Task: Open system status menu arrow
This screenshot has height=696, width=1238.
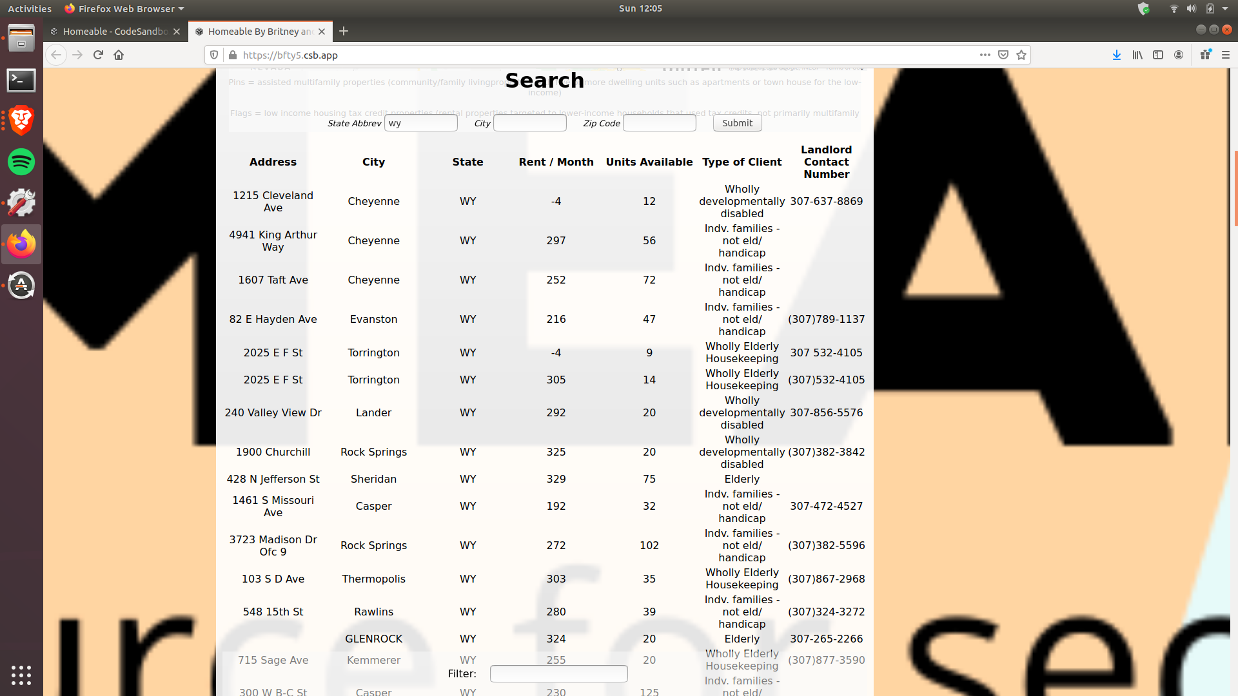Action: 1225,8
